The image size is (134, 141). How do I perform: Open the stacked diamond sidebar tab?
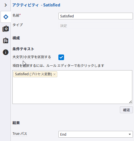6,29
